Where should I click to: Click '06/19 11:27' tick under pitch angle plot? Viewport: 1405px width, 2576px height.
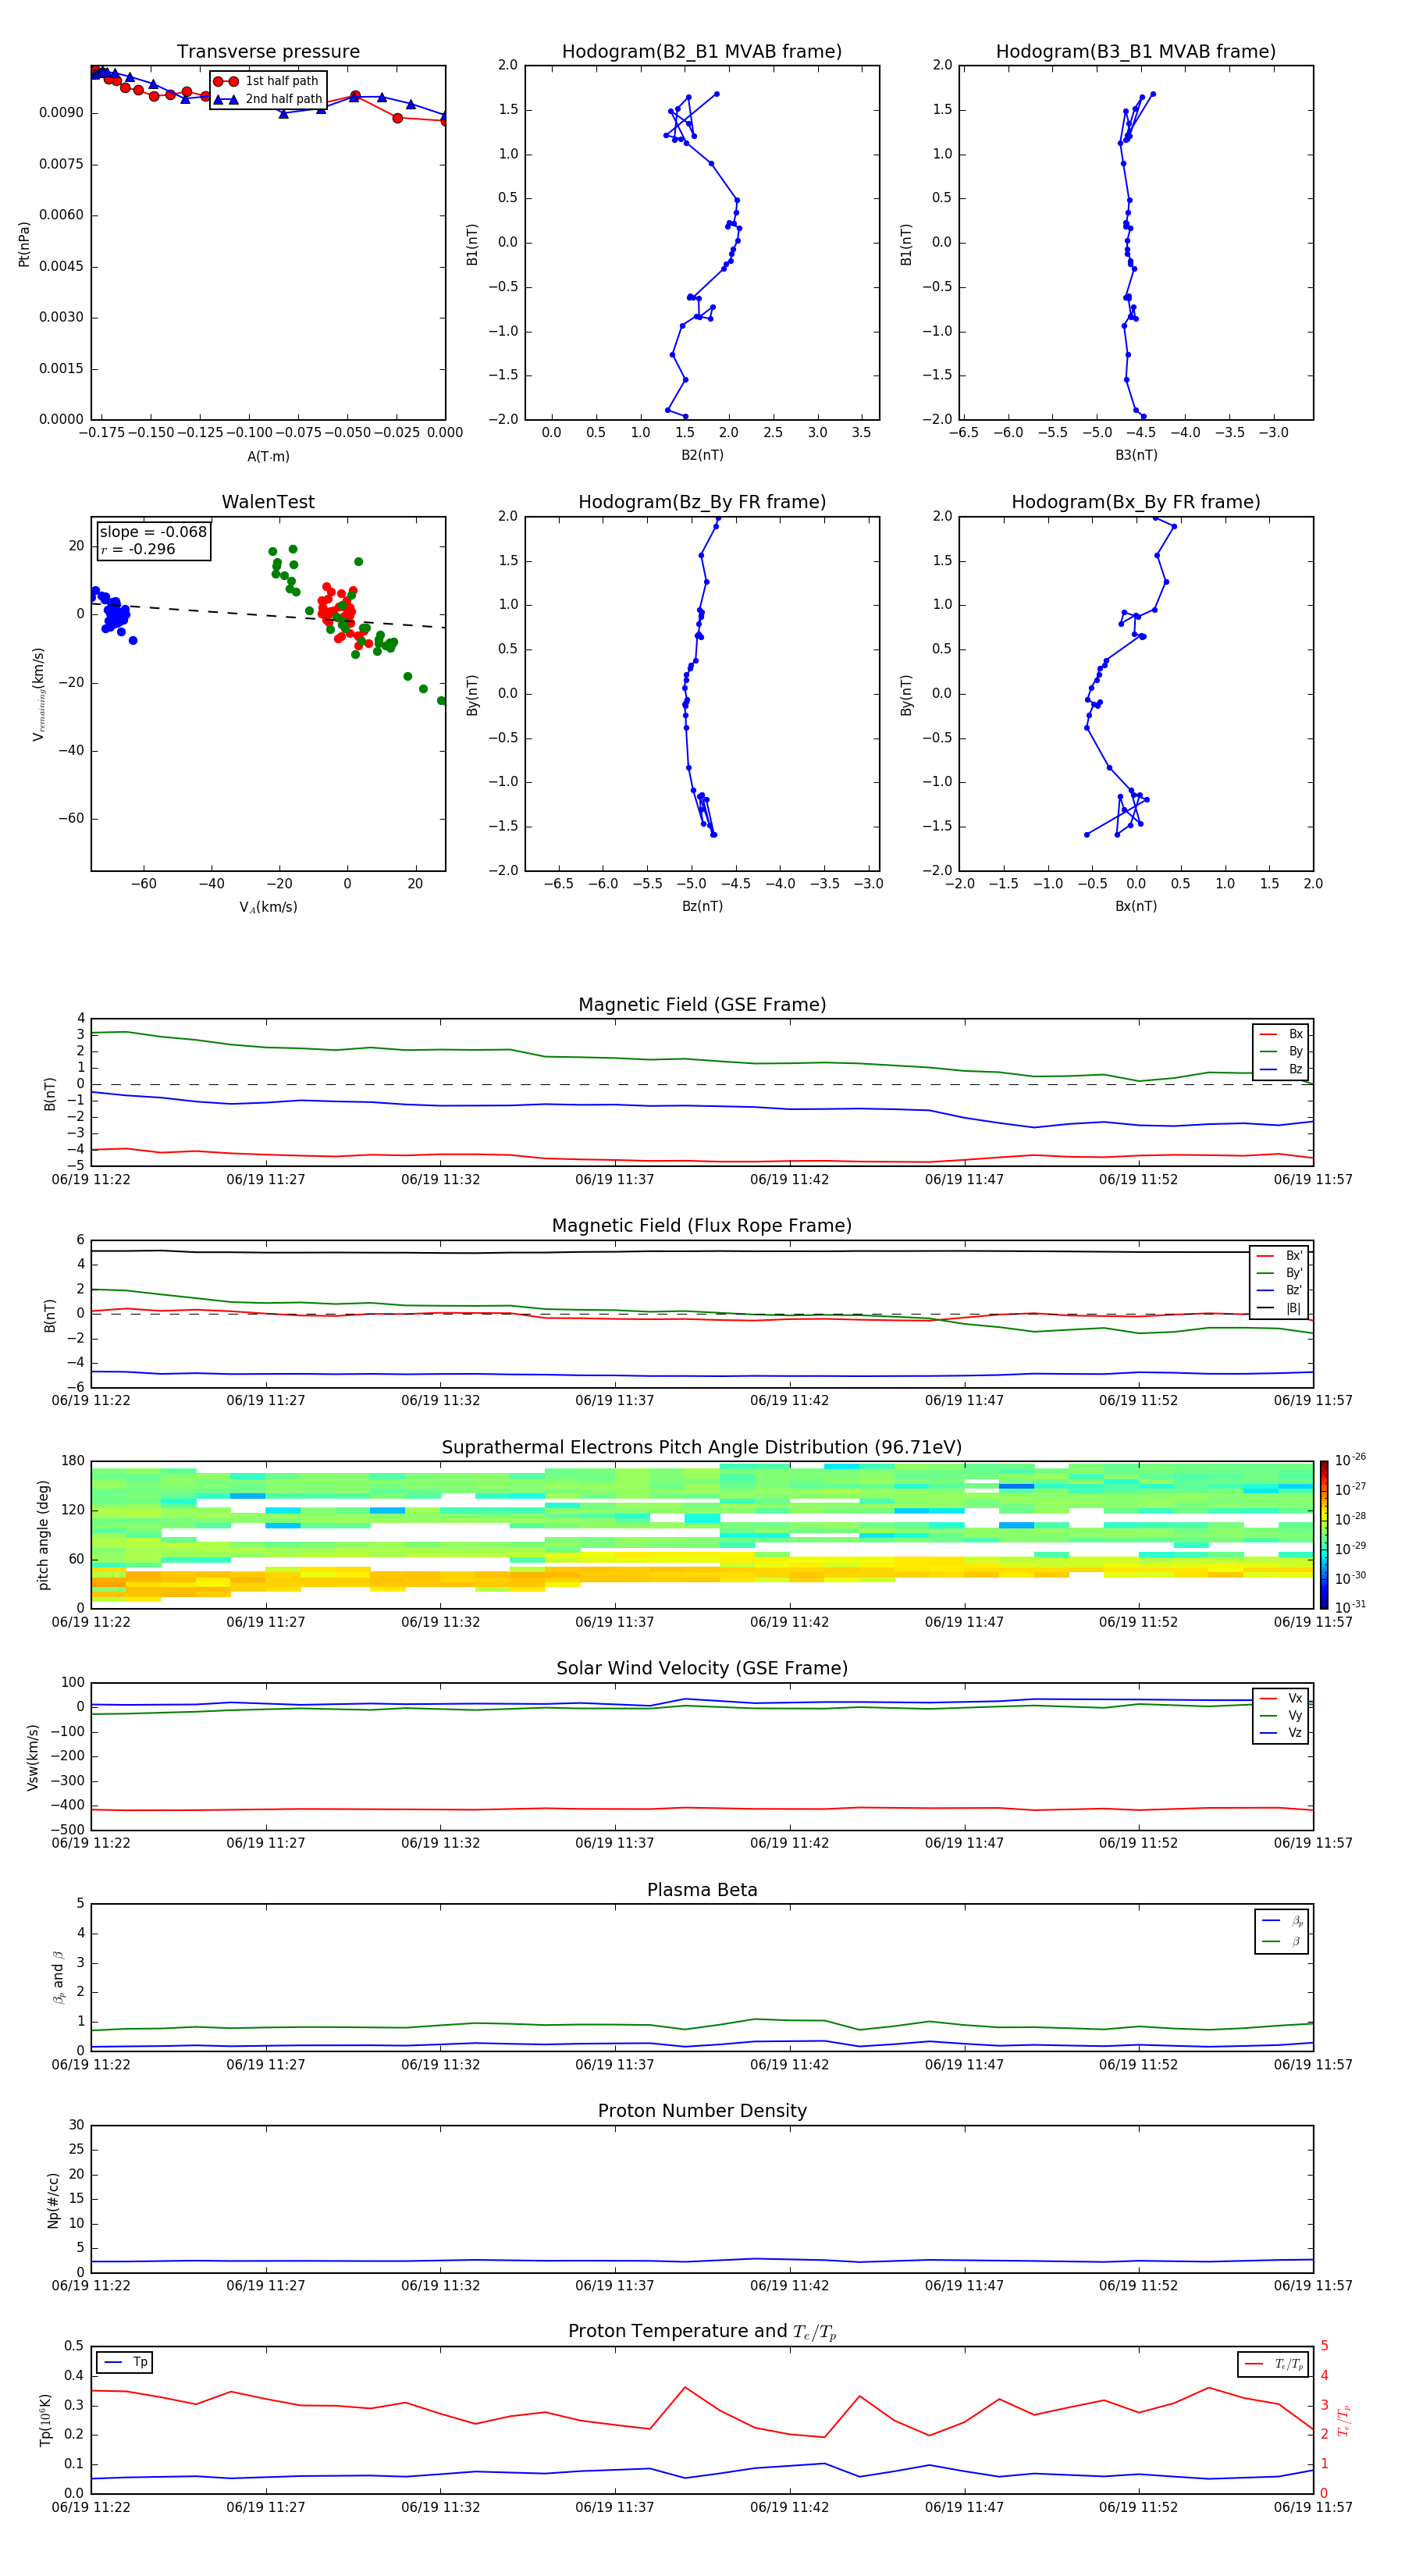[x=265, y=1622]
